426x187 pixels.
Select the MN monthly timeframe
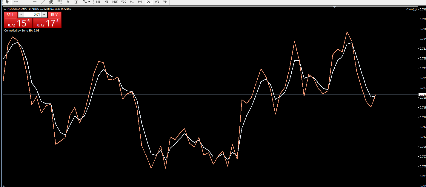[x=165, y=2]
